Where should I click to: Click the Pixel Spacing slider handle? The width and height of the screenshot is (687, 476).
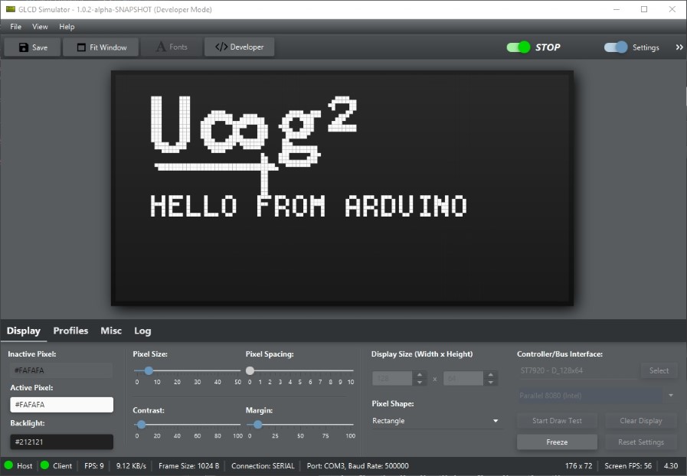click(x=250, y=370)
